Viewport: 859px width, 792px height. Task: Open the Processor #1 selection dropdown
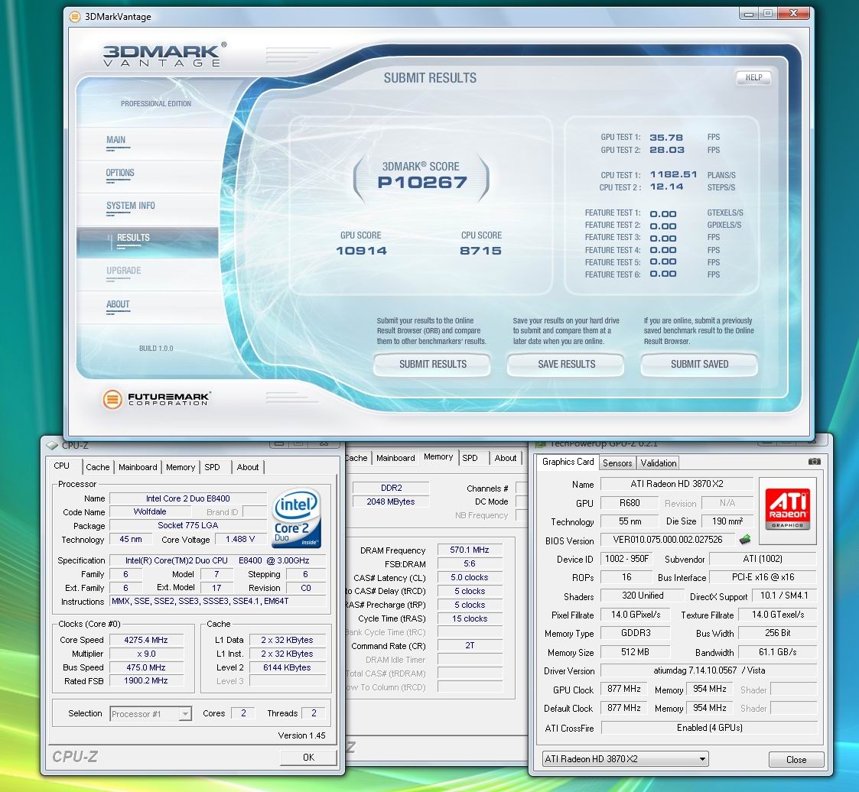pyautogui.click(x=151, y=714)
